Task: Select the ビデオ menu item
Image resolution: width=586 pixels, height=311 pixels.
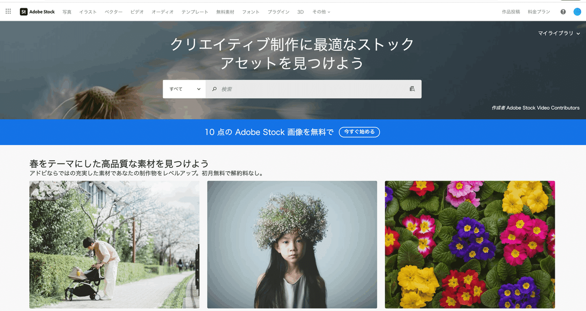Action: coord(137,11)
